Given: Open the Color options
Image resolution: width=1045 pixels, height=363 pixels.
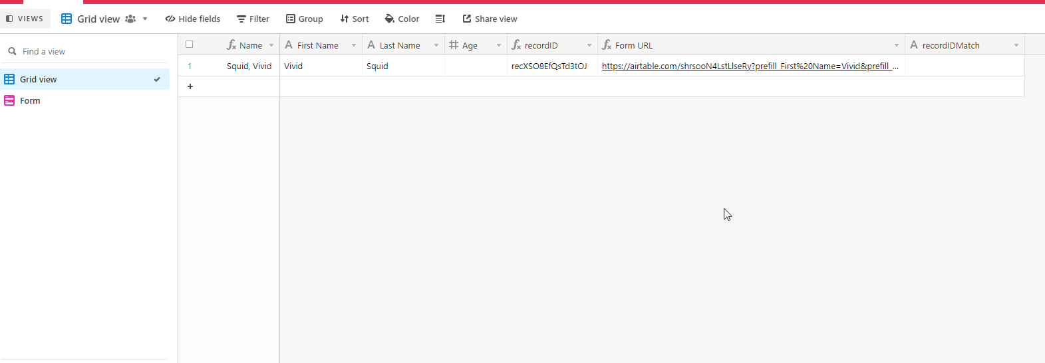Looking at the screenshot, I should click(x=402, y=19).
